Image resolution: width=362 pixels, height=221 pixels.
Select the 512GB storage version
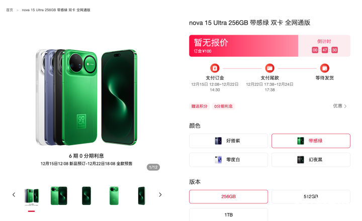tap(311, 196)
